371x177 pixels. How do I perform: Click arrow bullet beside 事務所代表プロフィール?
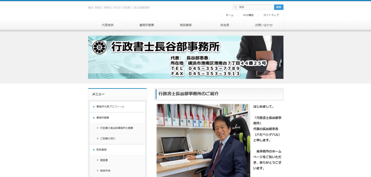click(x=94, y=107)
